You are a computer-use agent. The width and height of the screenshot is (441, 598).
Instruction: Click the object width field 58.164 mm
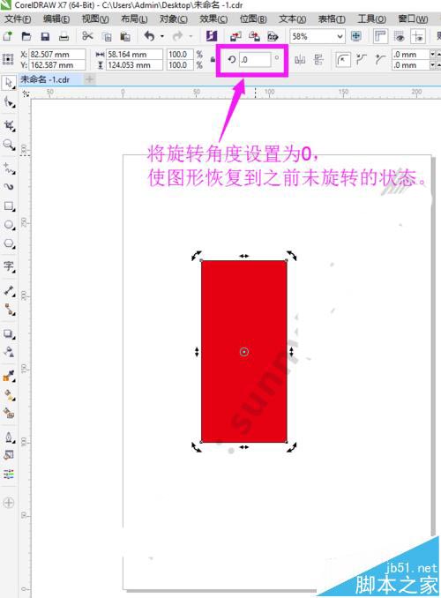pos(134,54)
